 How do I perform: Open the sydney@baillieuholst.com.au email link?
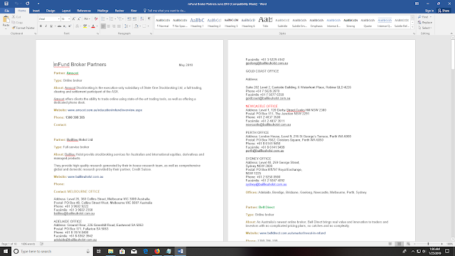click(266, 184)
